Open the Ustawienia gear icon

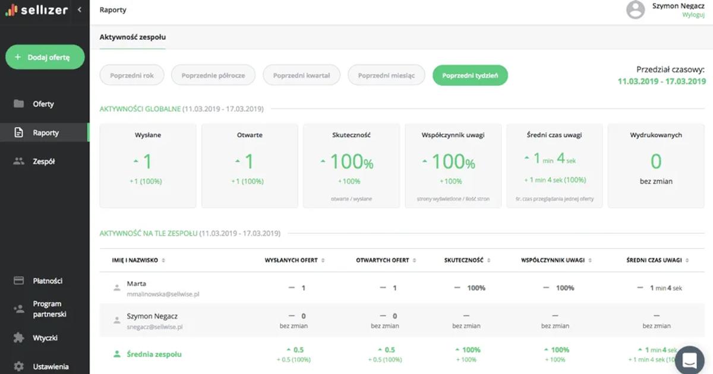pyautogui.click(x=19, y=366)
